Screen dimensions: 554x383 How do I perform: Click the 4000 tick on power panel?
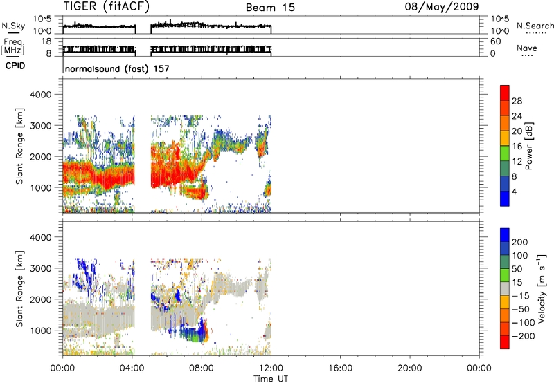click(x=41, y=95)
